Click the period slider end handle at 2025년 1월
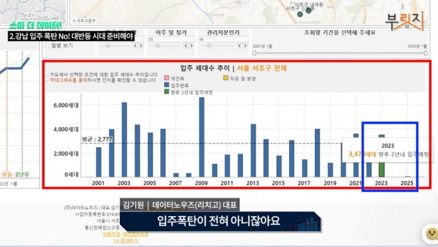 [426, 53]
